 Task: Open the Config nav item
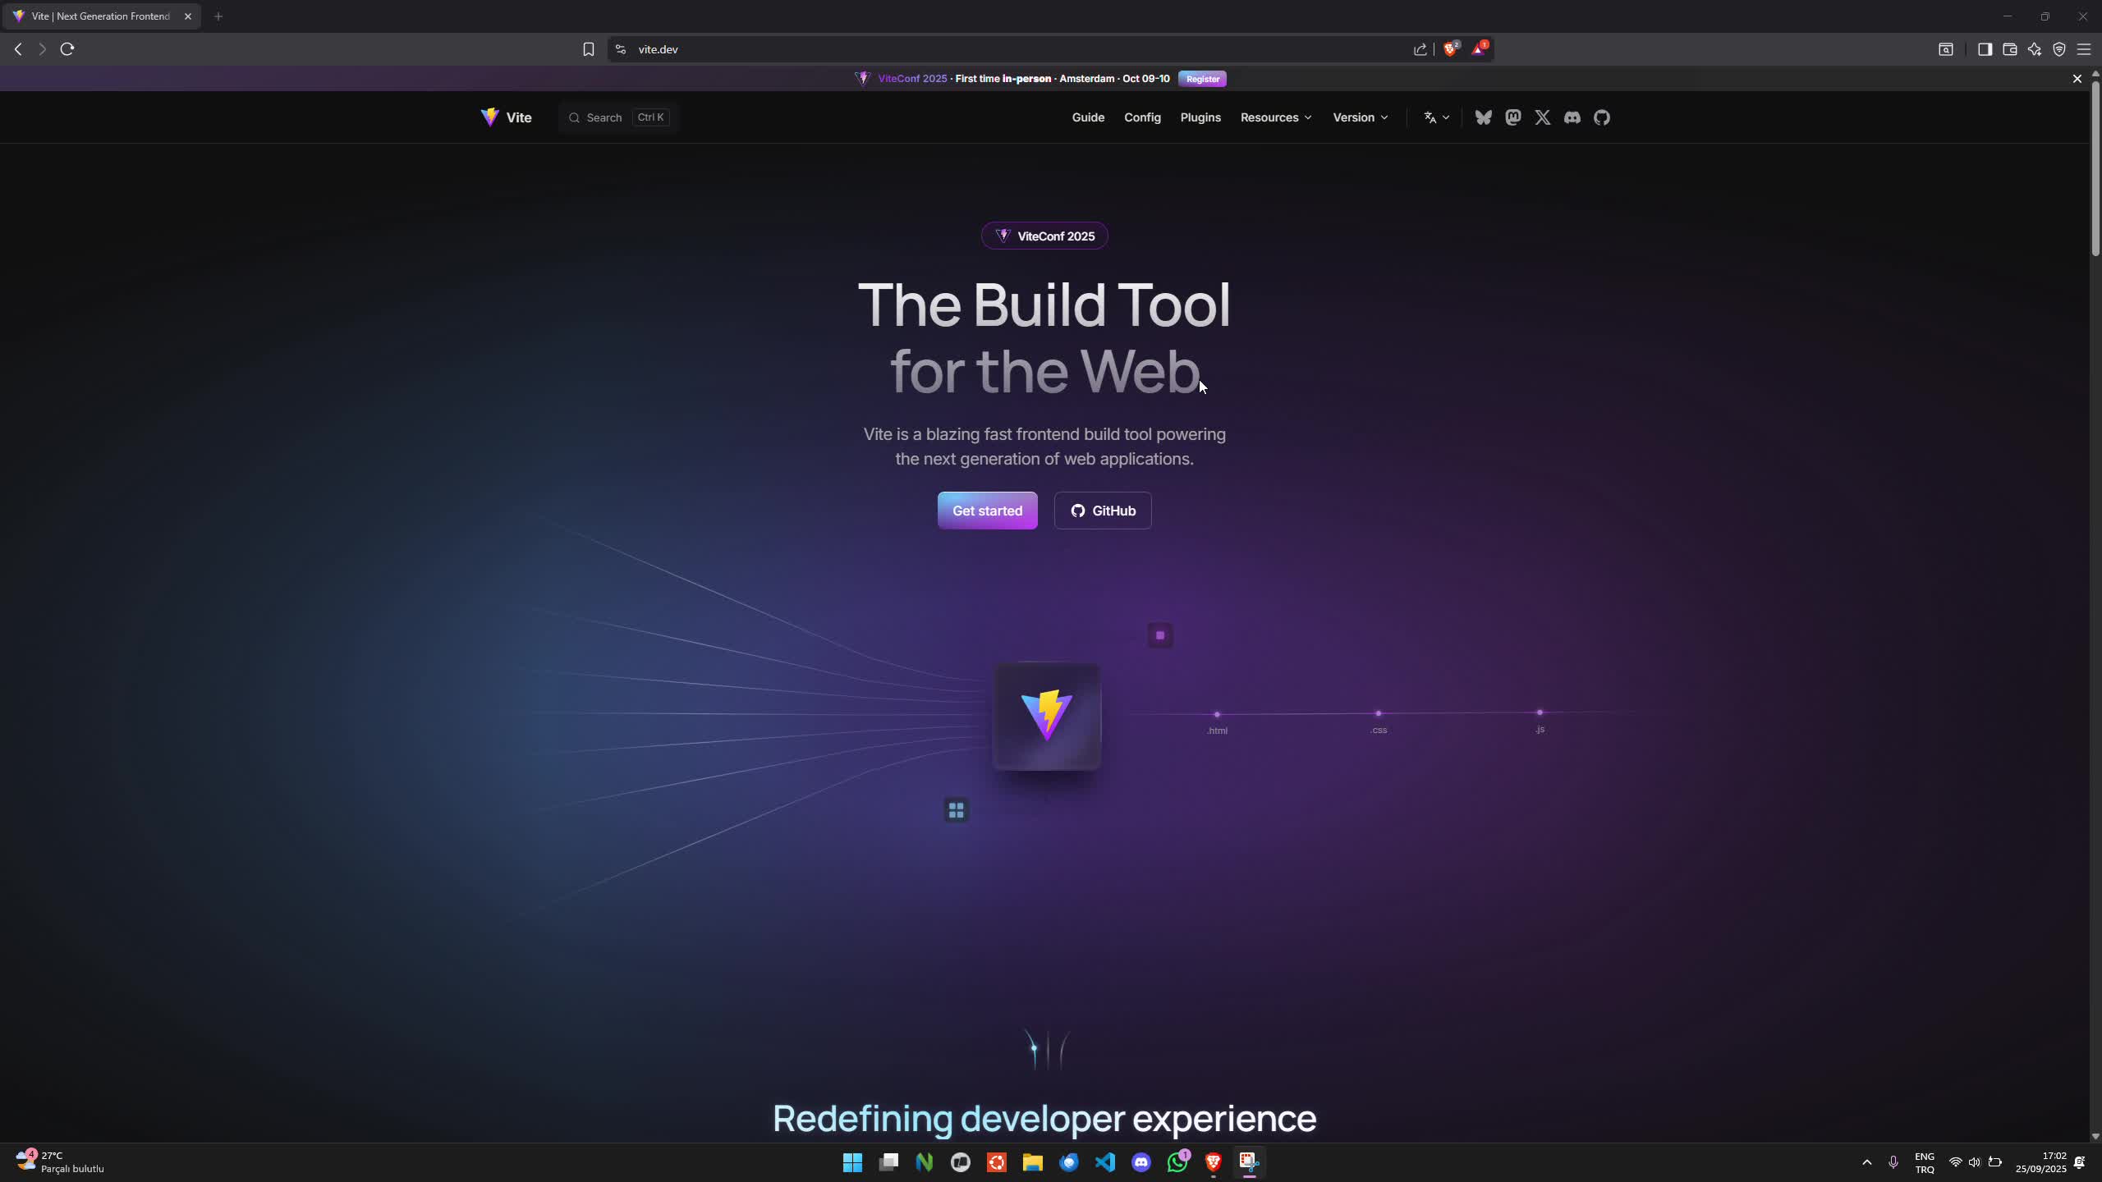coord(1142,117)
